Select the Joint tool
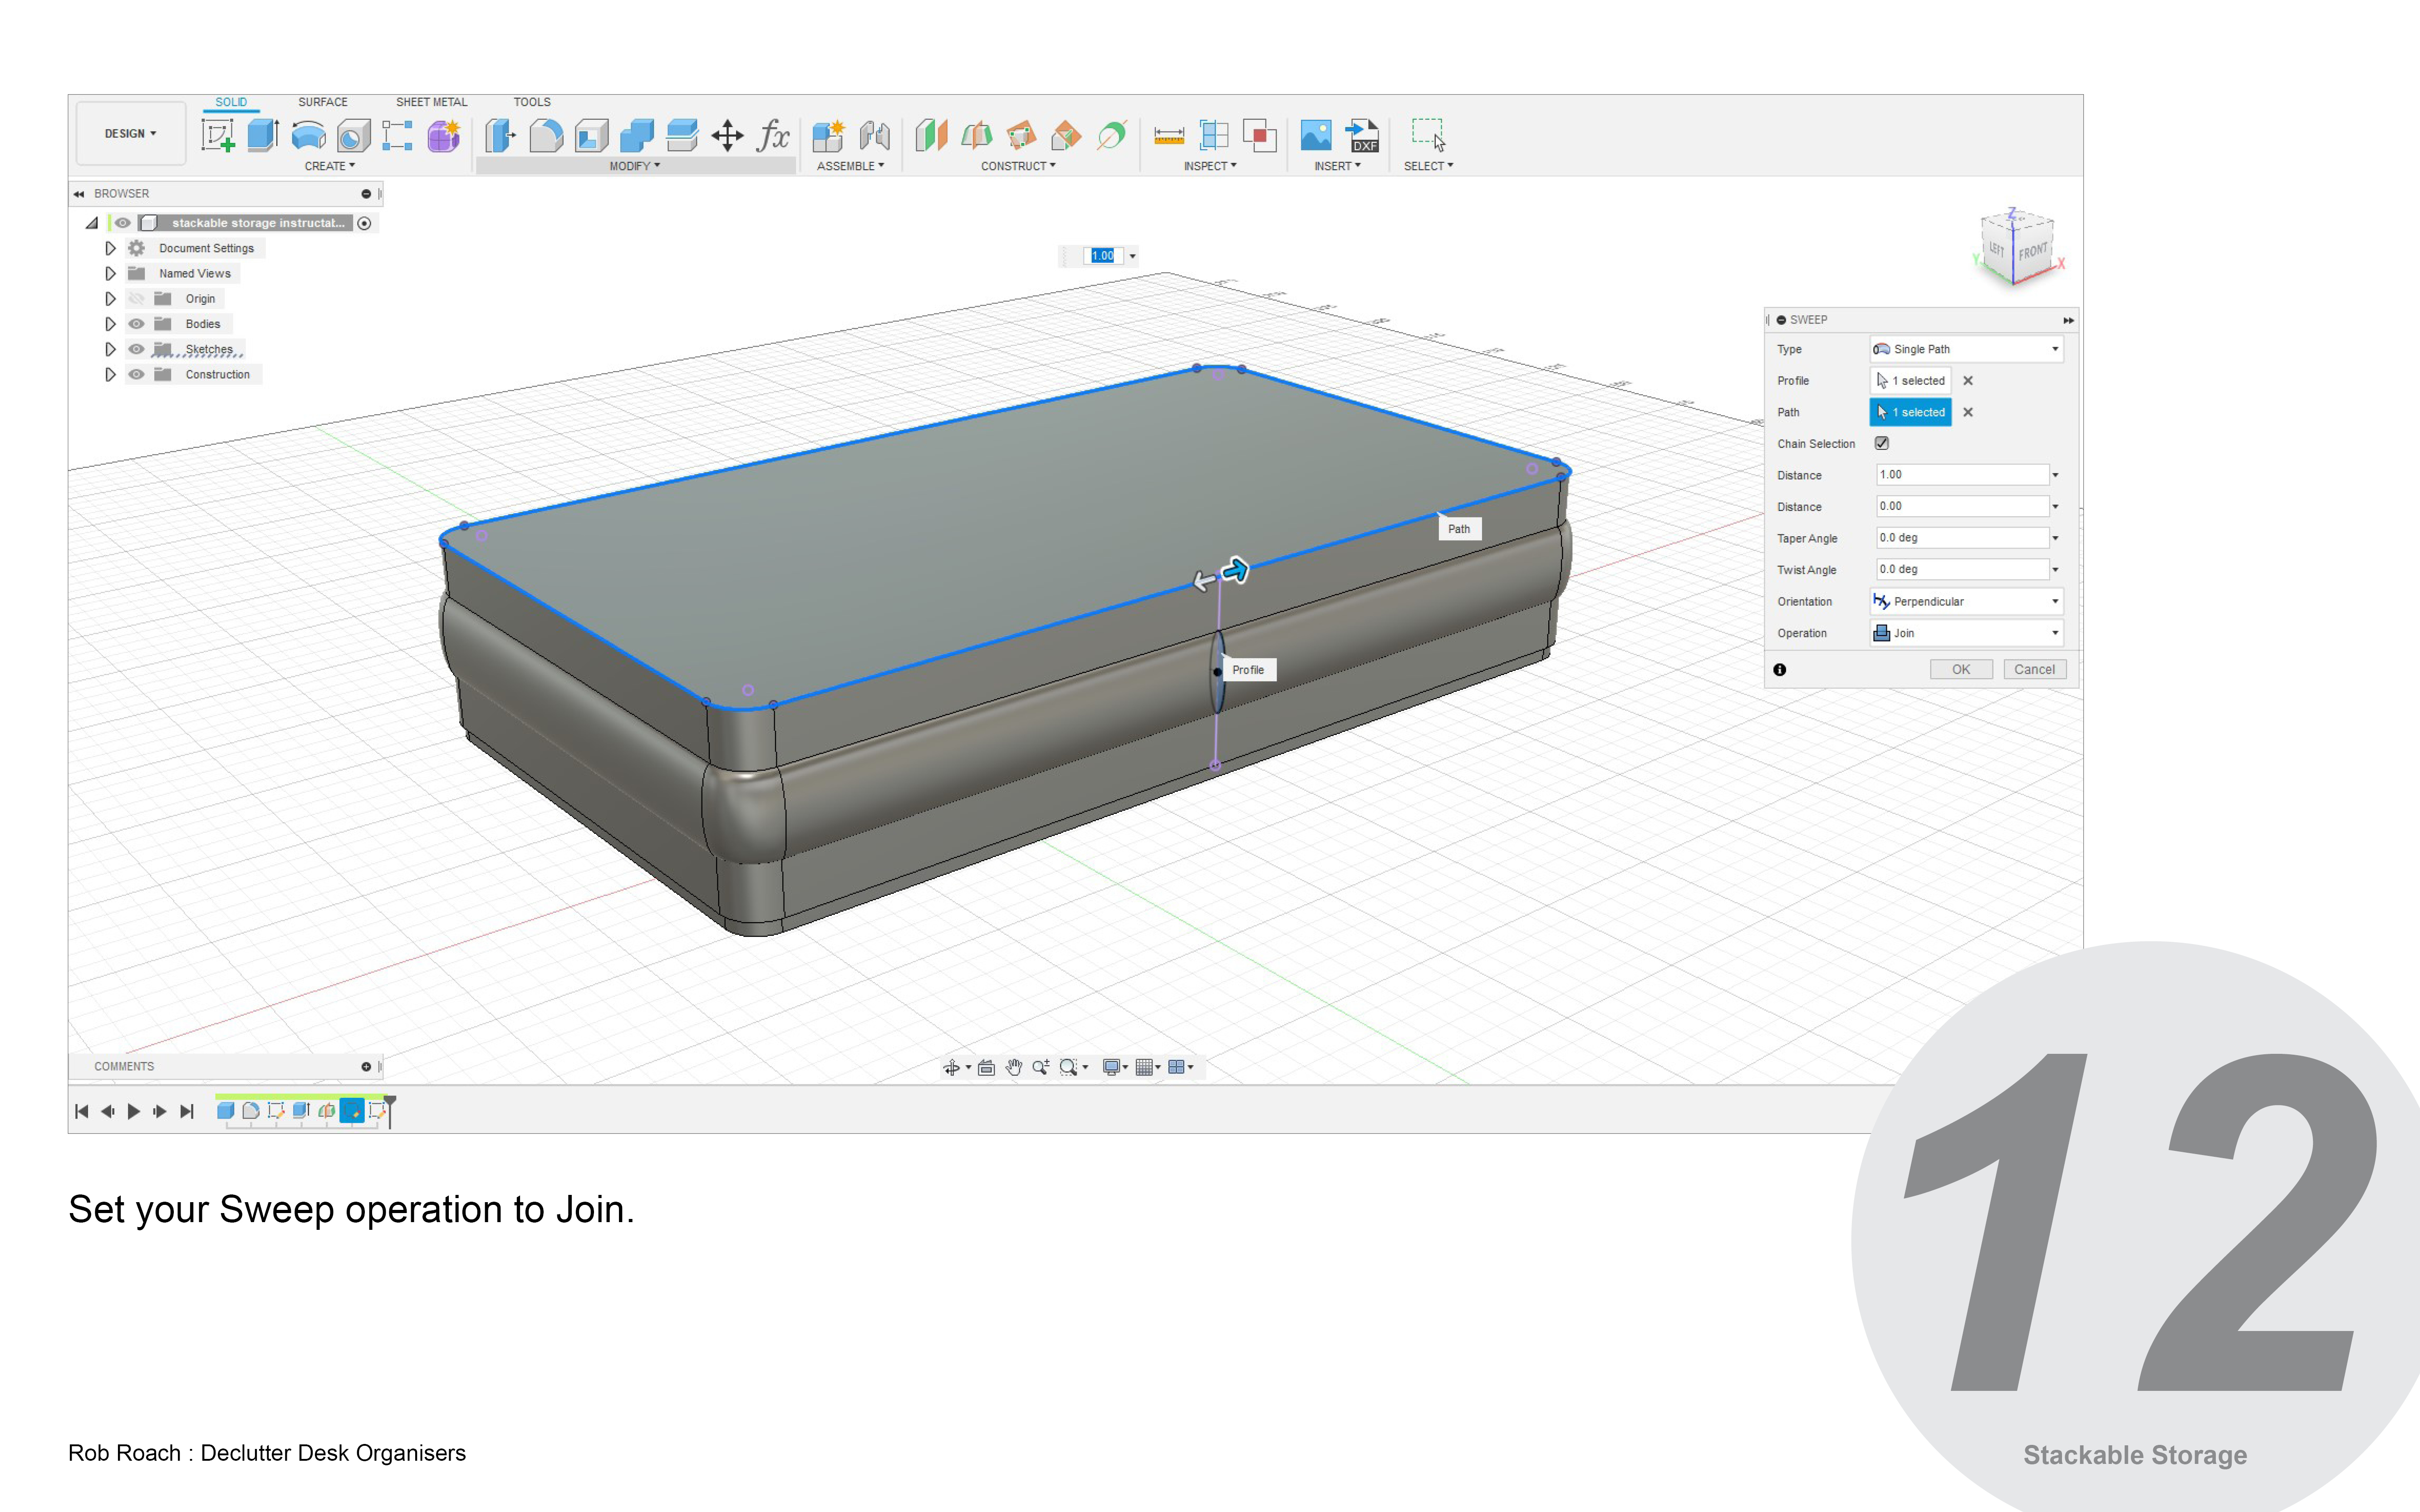The height and width of the screenshot is (1512, 2420). click(874, 135)
